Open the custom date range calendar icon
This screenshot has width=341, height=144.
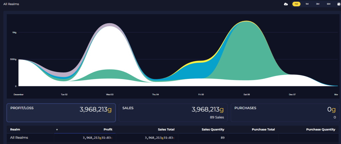[x=339, y=4]
